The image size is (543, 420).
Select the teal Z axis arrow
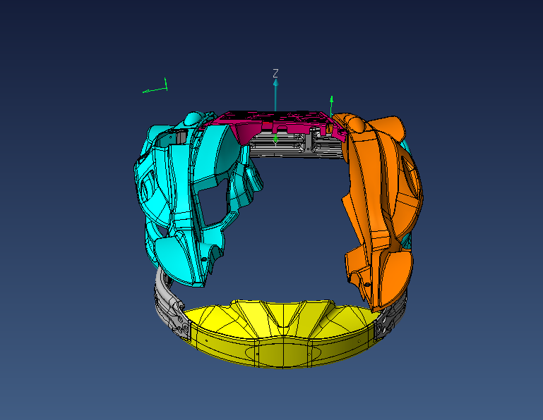pos(275,95)
